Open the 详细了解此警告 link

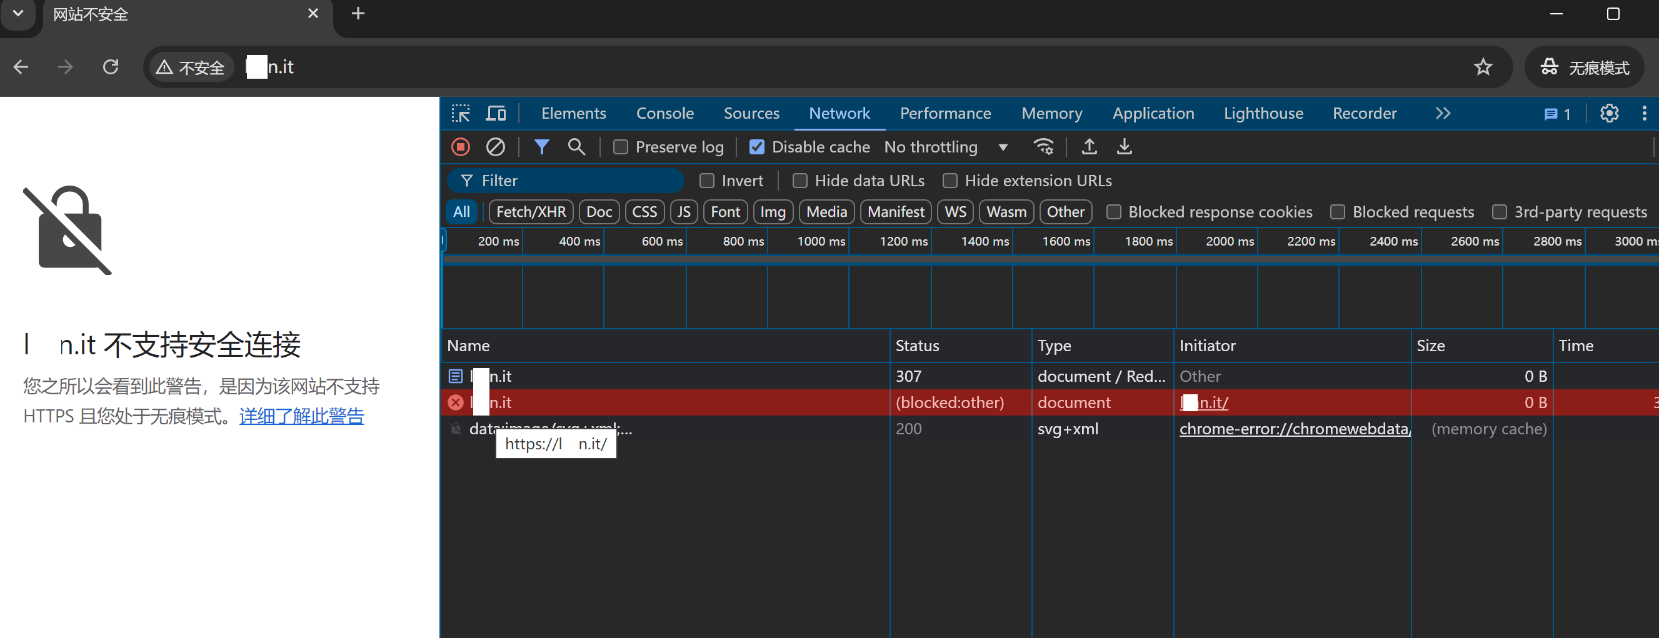pyautogui.click(x=301, y=416)
